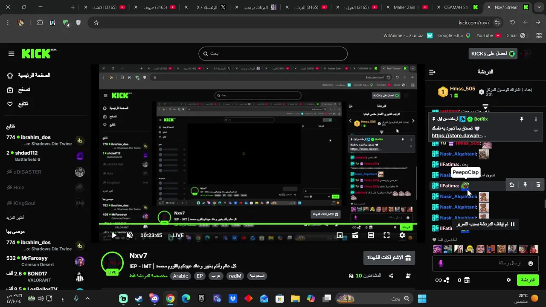546x307 pixels.
Task: Open the emoji picker in chat
Action: click(x=531, y=264)
